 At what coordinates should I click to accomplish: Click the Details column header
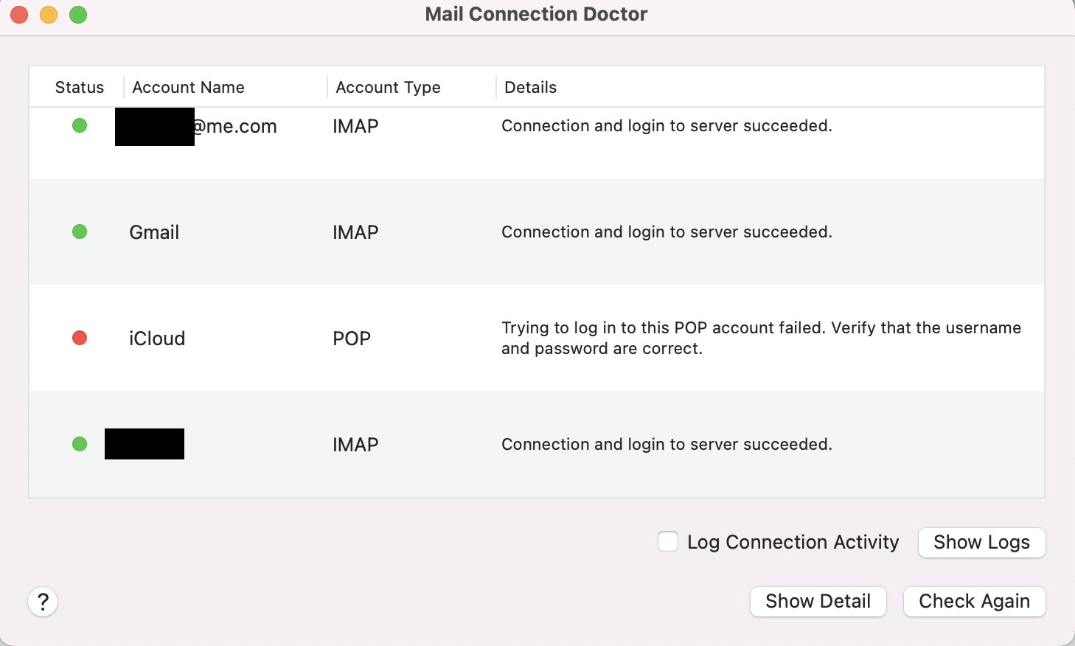(x=530, y=87)
